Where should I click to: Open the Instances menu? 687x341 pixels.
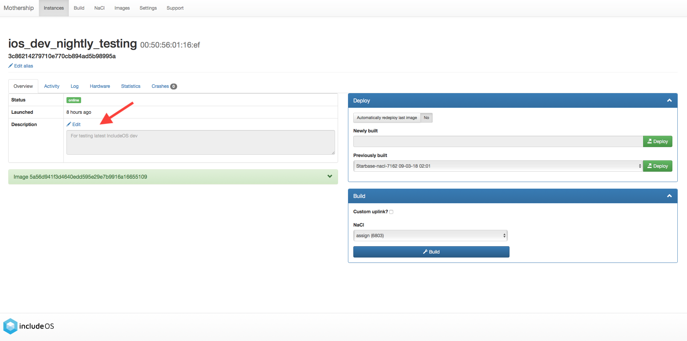point(54,8)
